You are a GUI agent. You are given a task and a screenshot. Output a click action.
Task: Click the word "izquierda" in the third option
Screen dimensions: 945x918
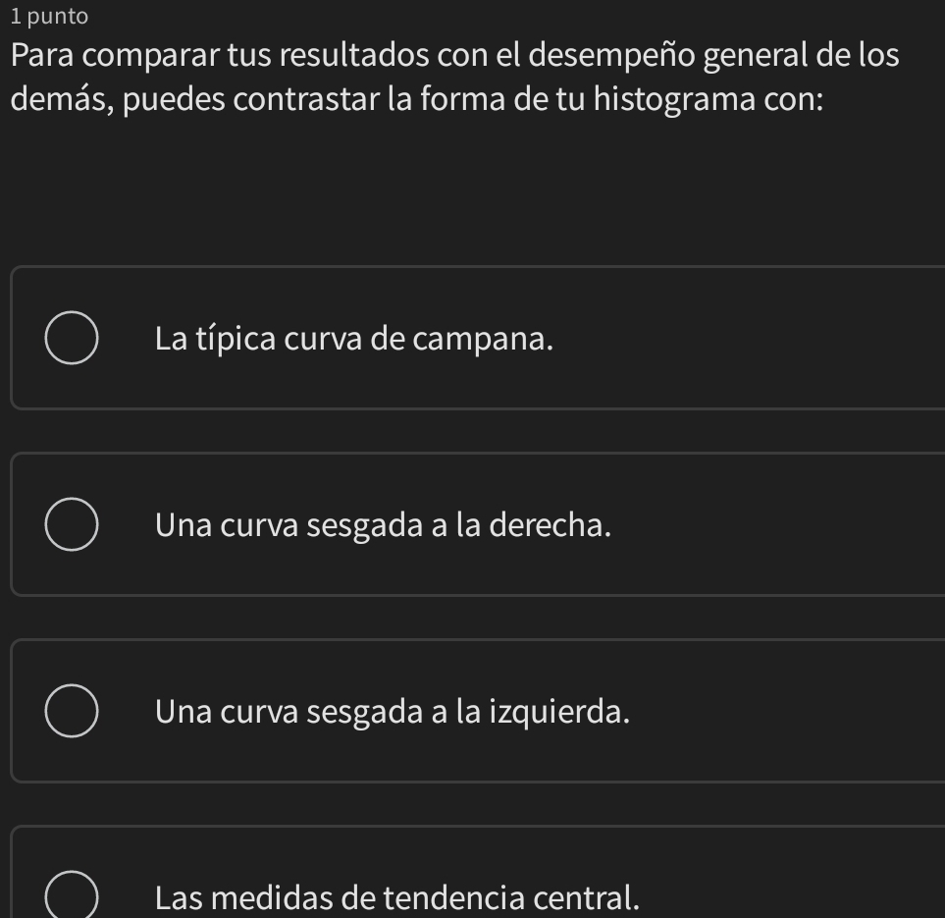point(571,713)
